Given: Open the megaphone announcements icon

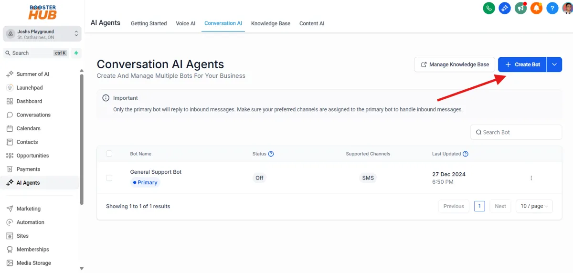Looking at the screenshot, I should (x=520, y=8).
